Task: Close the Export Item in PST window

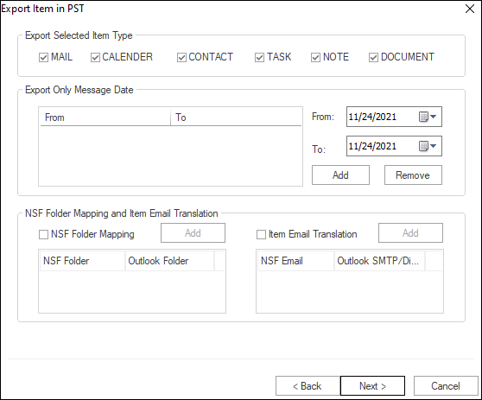Action: [470, 9]
